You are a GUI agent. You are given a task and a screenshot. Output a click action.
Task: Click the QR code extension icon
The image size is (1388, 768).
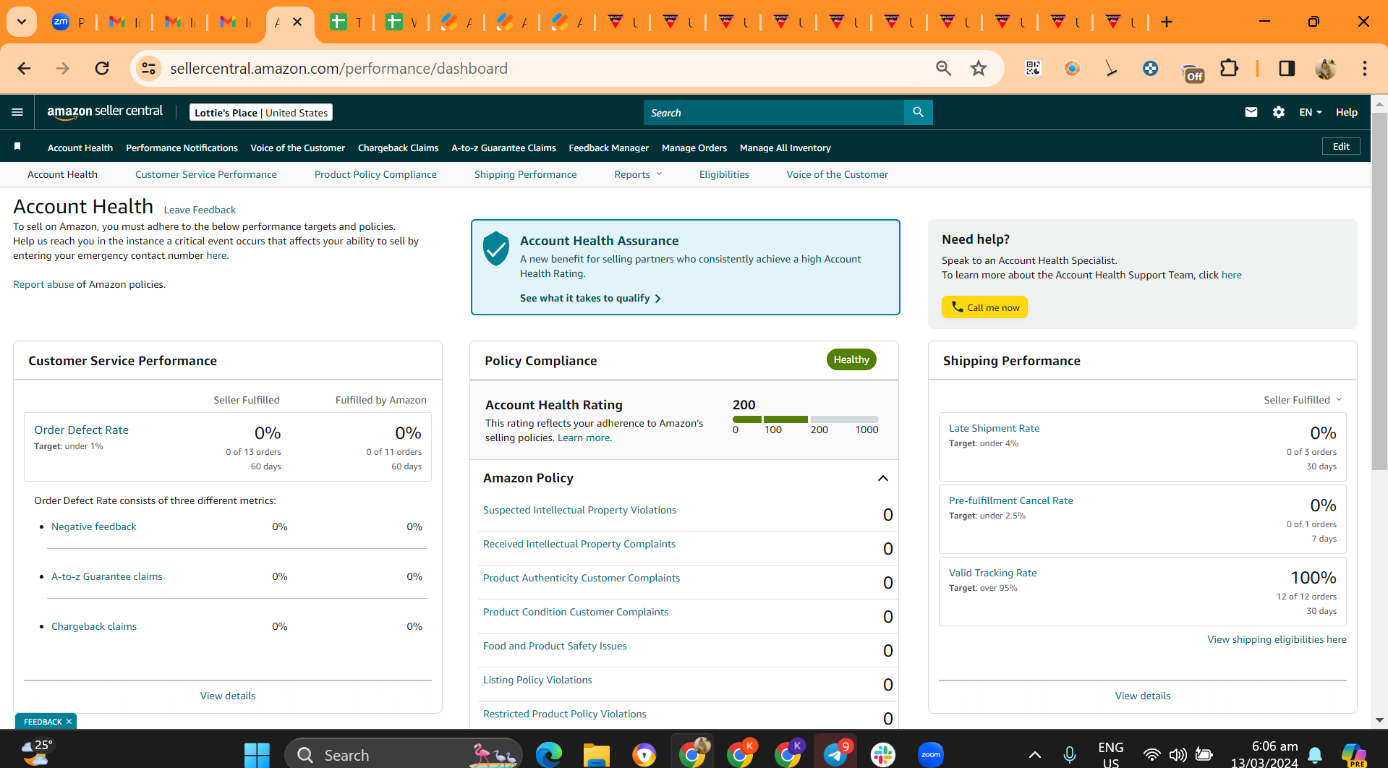(1033, 68)
